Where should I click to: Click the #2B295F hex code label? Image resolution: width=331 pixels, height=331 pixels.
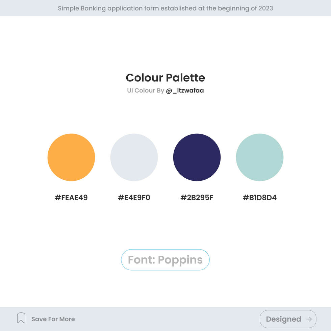[197, 198]
